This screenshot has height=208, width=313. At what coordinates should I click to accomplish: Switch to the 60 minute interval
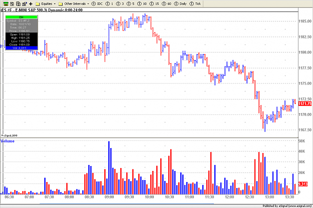point(166,4)
